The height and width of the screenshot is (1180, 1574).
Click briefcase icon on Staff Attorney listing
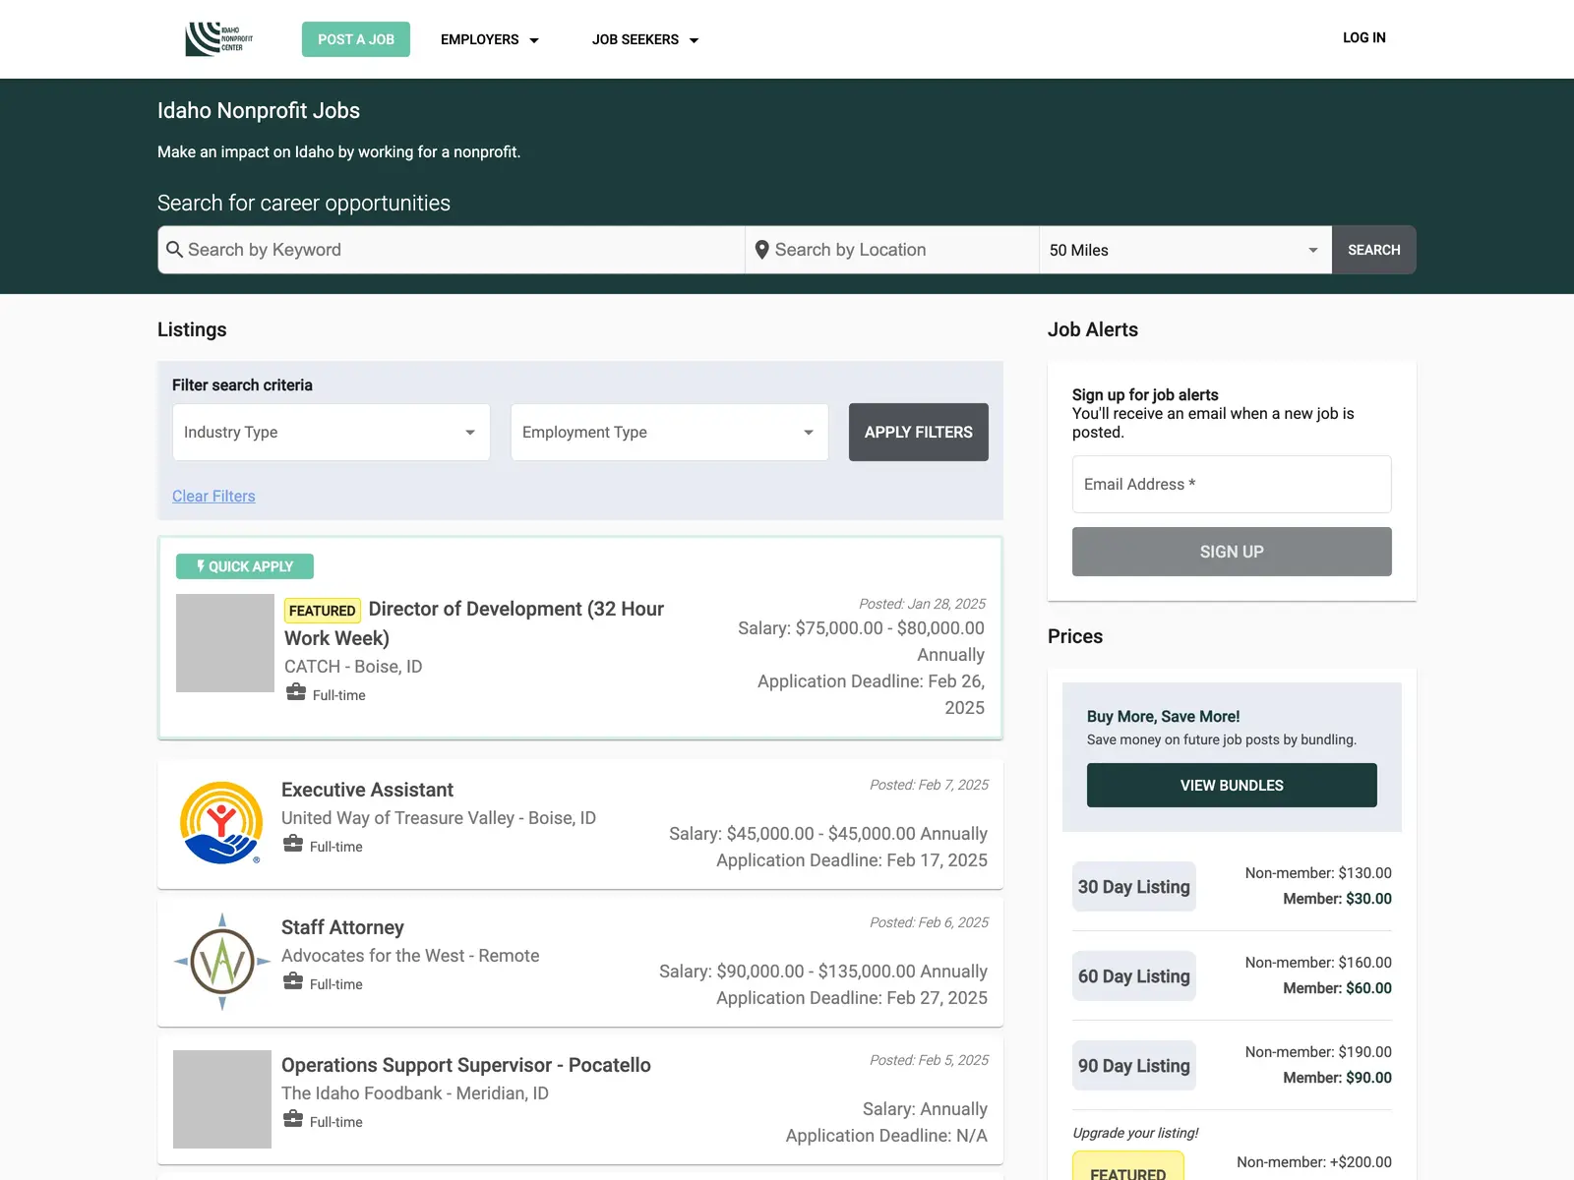[x=293, y=981]
